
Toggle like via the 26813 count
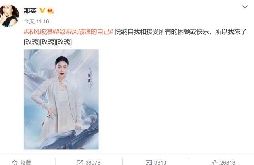tap(227, 163)
